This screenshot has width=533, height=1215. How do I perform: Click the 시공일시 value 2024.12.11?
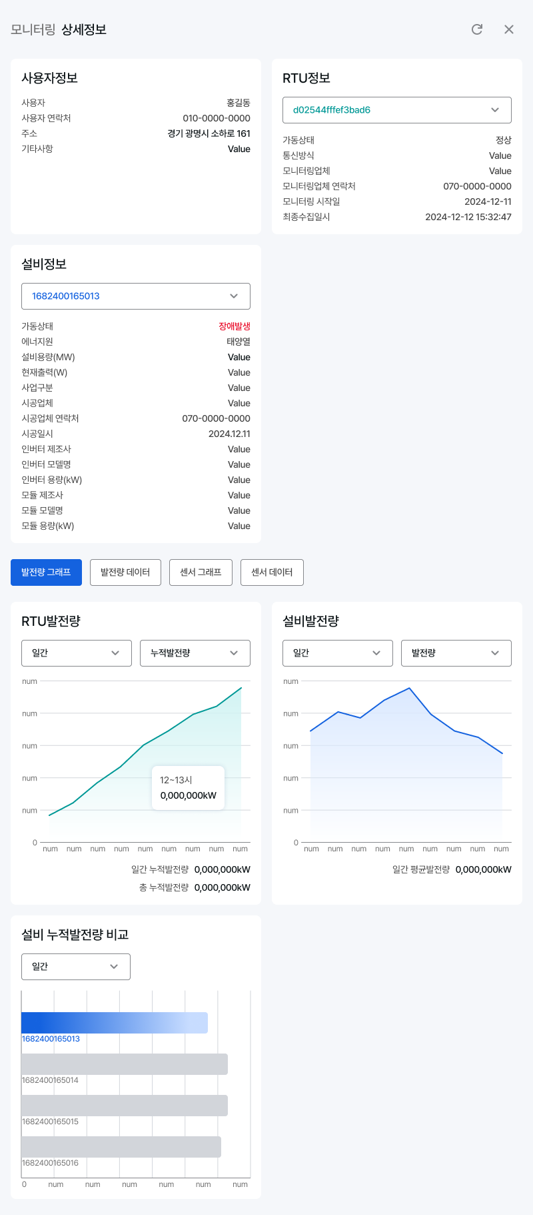point(229,434)
